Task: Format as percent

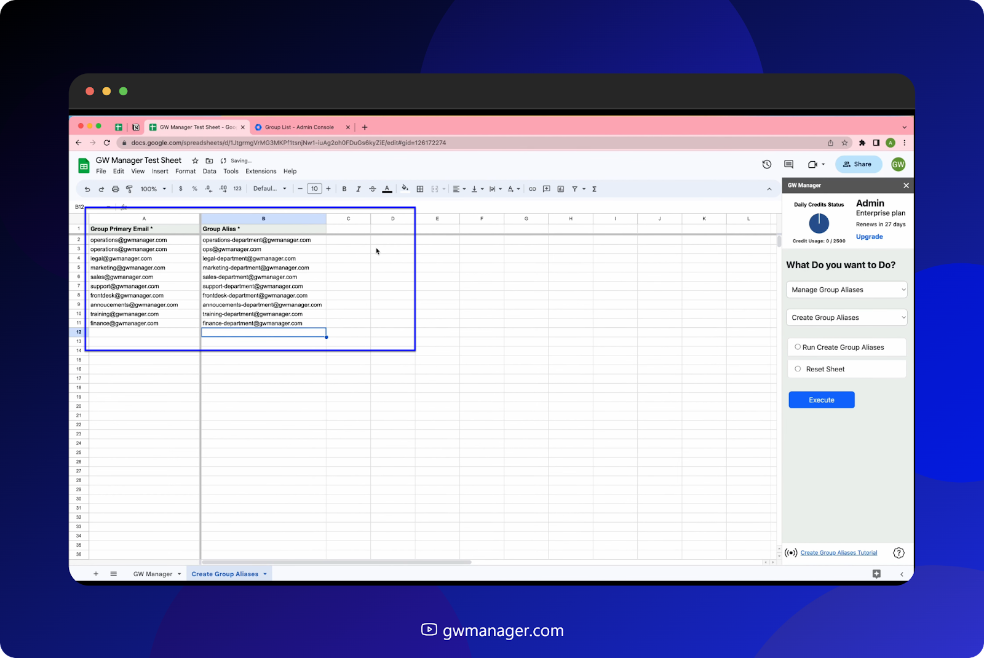Action: (x=194, y=189)
